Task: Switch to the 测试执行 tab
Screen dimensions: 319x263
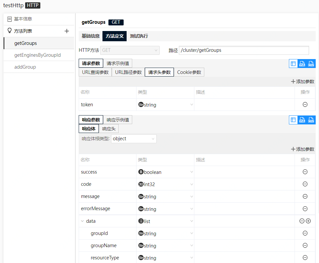Action: pos(139,36)
